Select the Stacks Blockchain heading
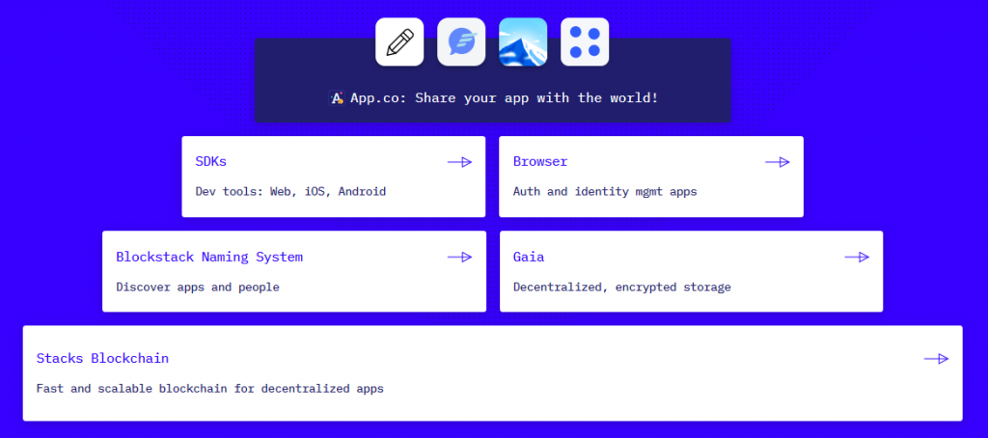 point(102,359)
